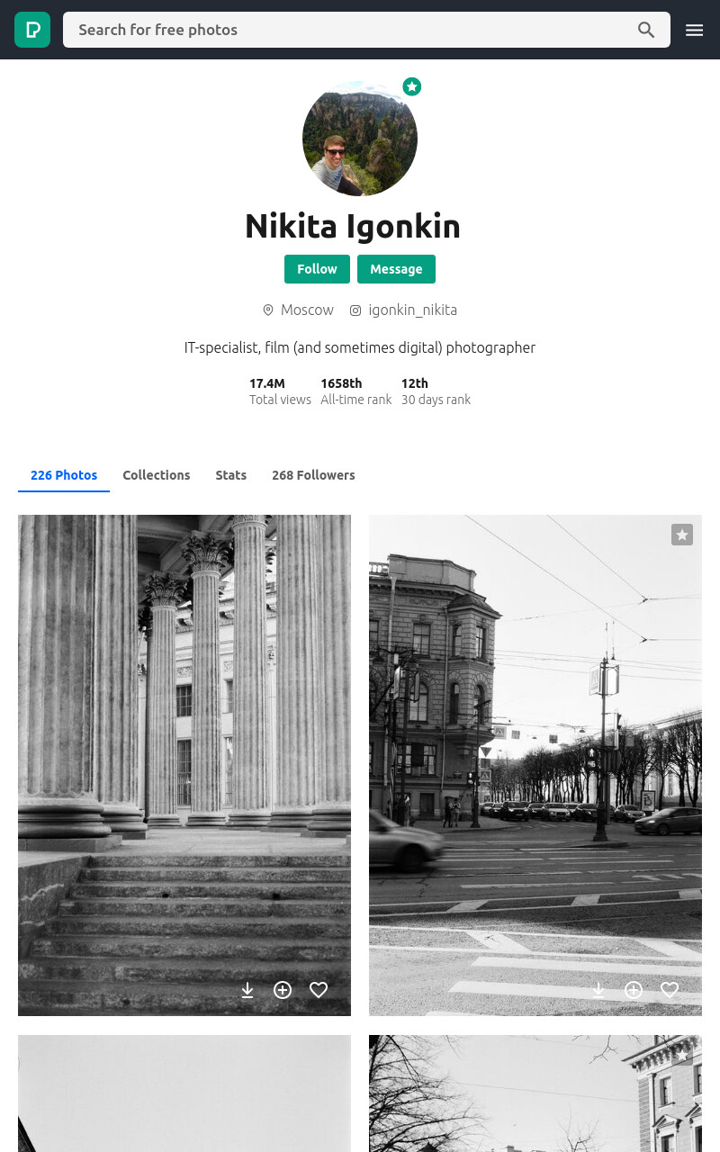720x1152 pixels.
Task: Switch to the Stats tab
Action: click(231, 475)
